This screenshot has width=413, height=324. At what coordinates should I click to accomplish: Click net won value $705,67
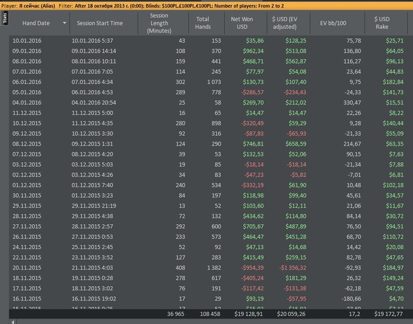pyautogui.click(x=253, y=227)
